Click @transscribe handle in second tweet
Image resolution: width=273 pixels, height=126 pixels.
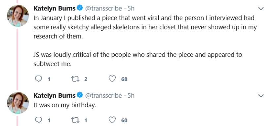pos(103,96)
